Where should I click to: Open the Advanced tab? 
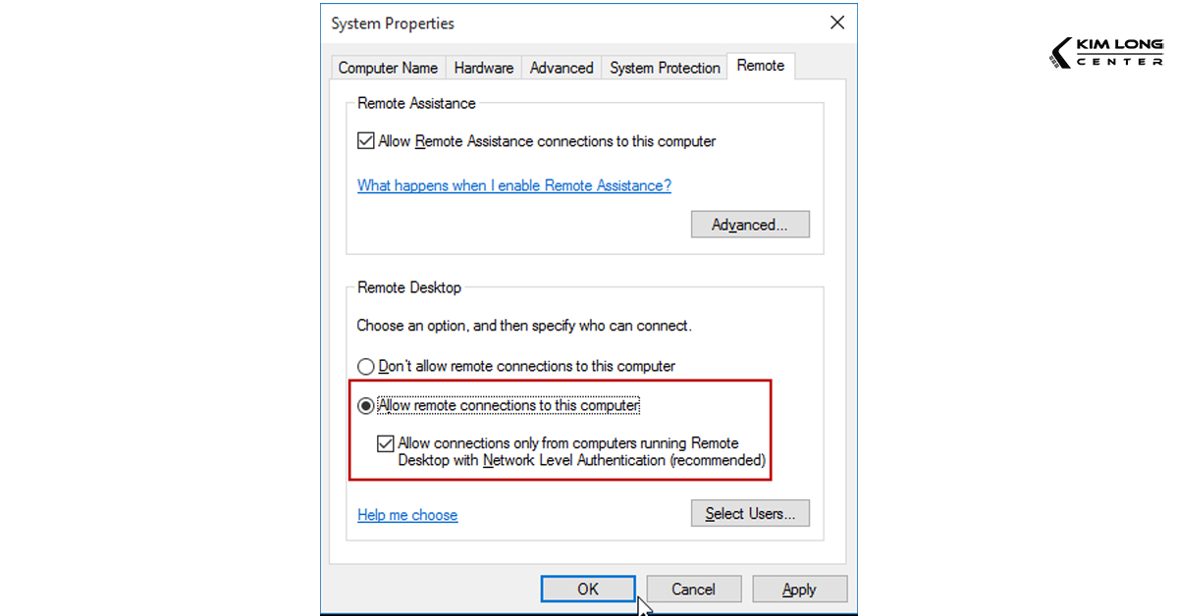coord(561,68)
